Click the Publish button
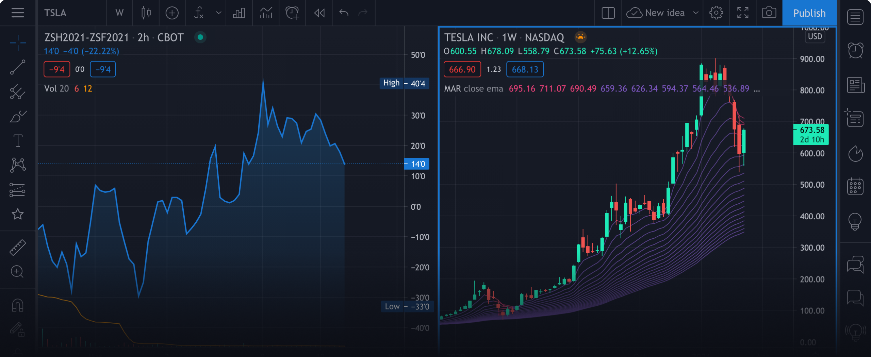 pyautogui.click(x=809, y=13)
